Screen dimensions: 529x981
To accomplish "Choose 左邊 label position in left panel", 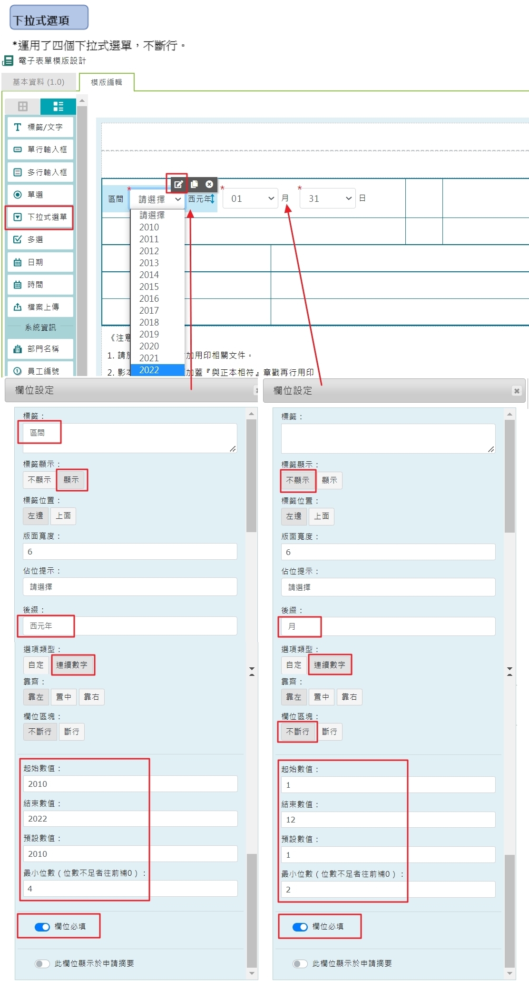I will [36, 515].
